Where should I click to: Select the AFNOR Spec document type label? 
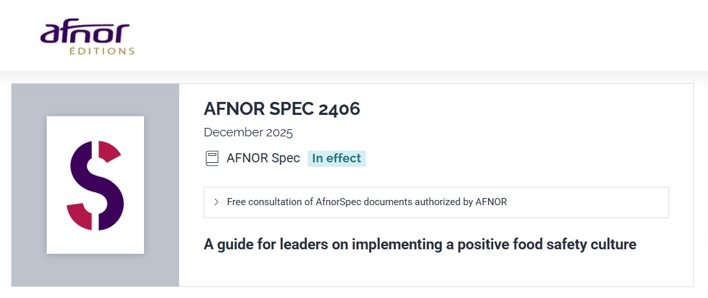pyautogui.click(x=263, y=158)
